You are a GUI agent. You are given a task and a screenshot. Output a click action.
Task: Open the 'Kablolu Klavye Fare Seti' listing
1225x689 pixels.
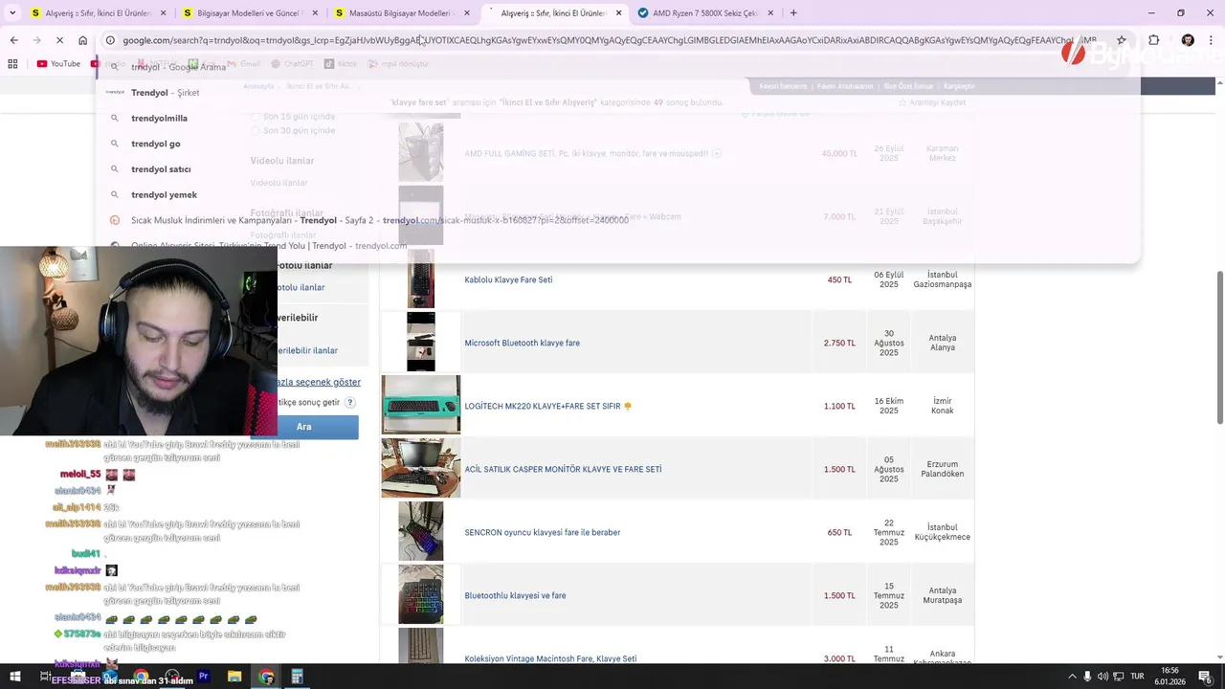[508, 279]
